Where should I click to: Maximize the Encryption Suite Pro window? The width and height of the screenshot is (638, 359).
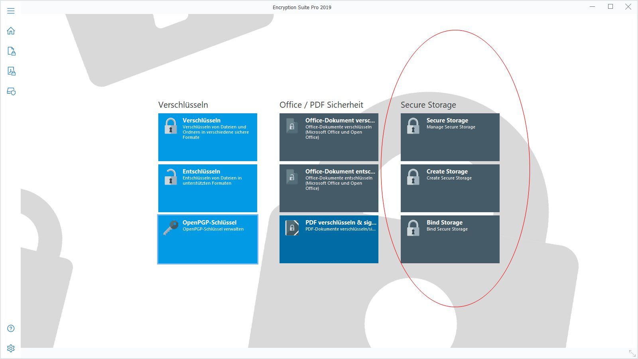click(610, 7)
